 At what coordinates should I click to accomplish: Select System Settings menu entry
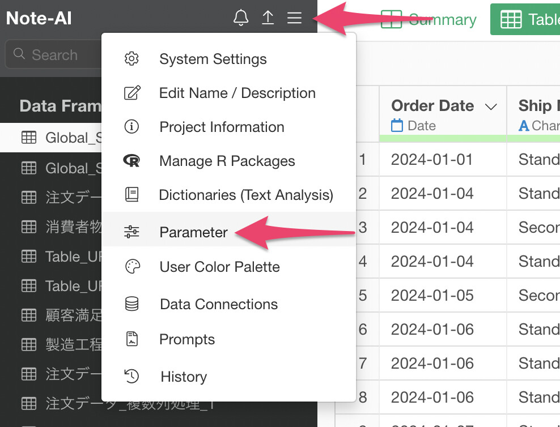(229, 59)
